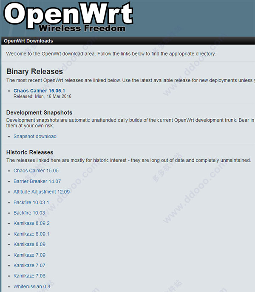This screenshot has height=292, width=255.
Task: Click the Binary Releases heading
Action: 34,71
